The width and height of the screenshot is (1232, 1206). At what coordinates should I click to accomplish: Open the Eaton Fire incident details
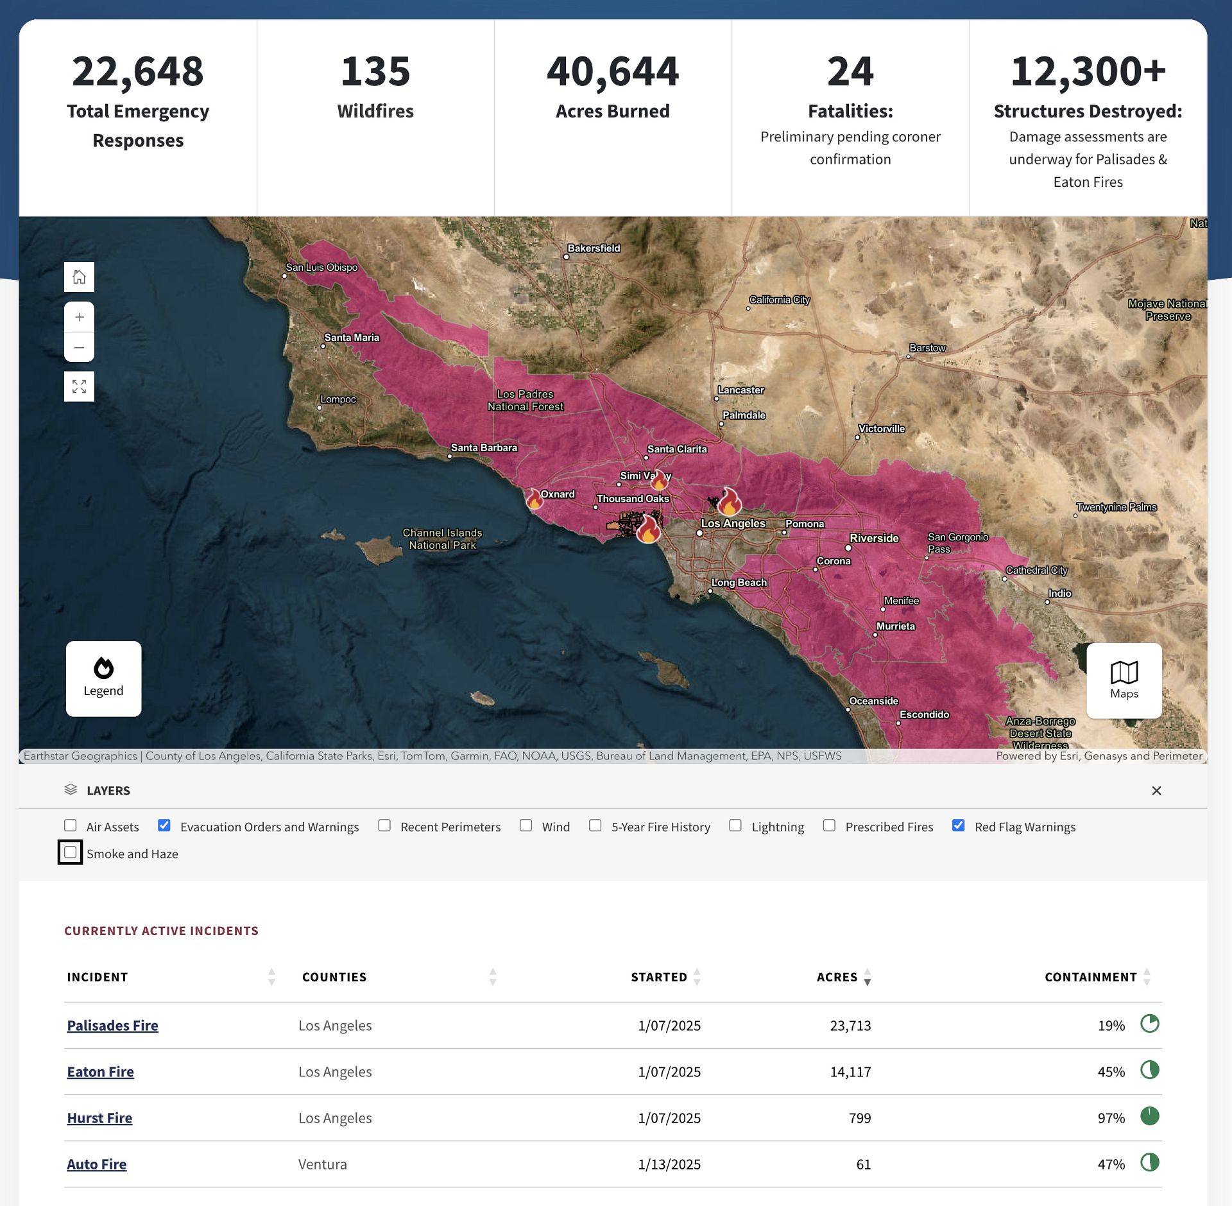tap(100, 1071)
